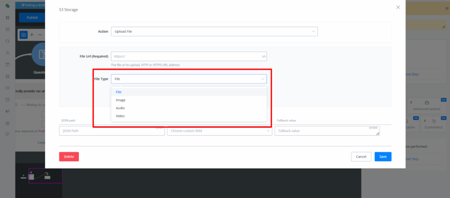Open the Action dropdown showing Upload File
The width and height of the screenshot is (450, 198).
click(x=214, y=32)
